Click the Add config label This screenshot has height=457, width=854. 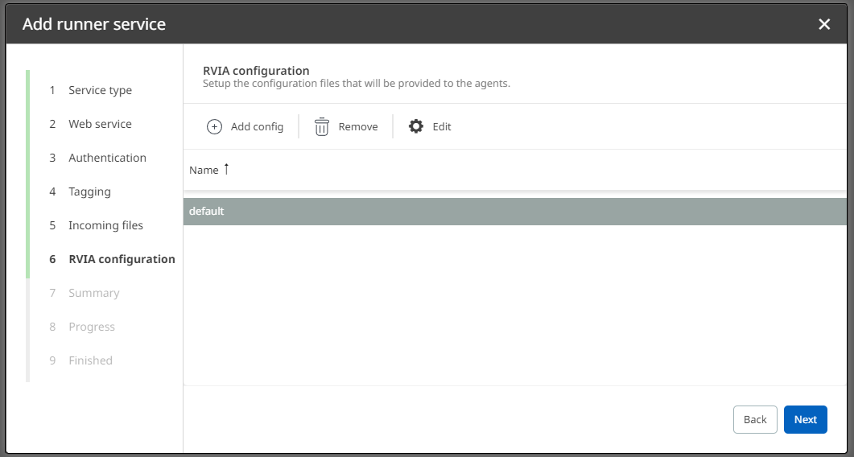coord(257,126)
